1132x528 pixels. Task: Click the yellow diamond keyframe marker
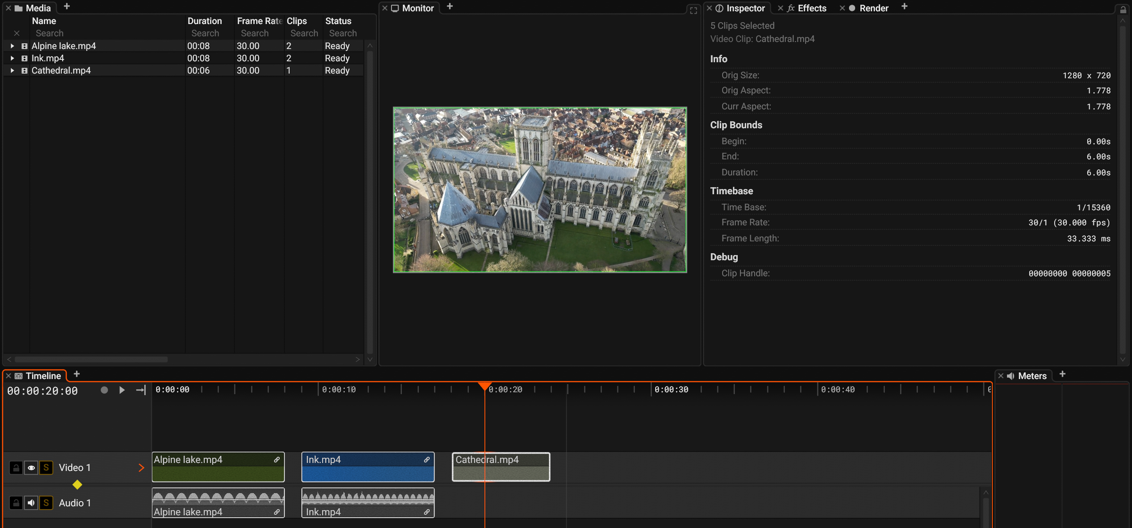[77, 485]
